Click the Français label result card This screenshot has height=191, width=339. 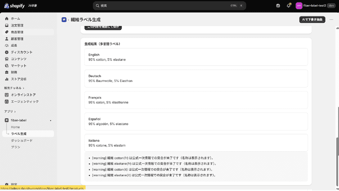pyautogui.click(x=196, y=100)
